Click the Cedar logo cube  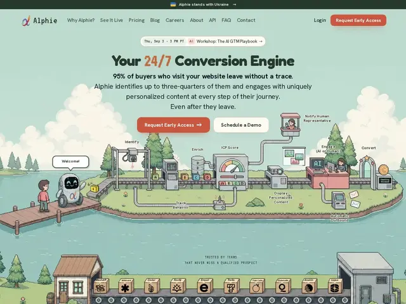click(152, 286)
